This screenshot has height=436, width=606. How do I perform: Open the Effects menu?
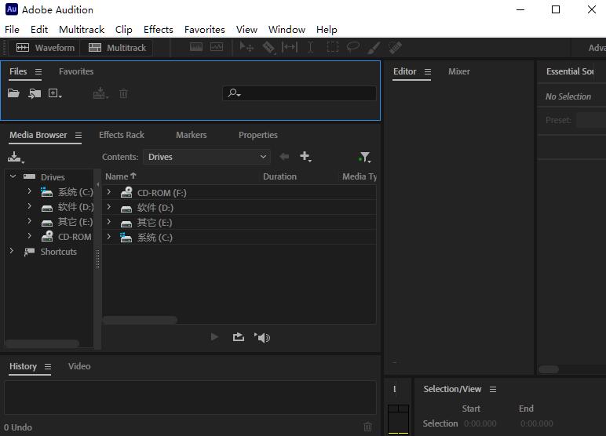[158, 30]
